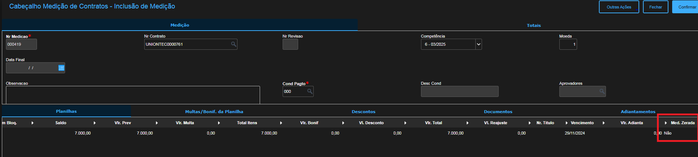The image size is (698, 157).
Task: Click the Aprovadores lookup magnifier icon
Action: [602, 91]
